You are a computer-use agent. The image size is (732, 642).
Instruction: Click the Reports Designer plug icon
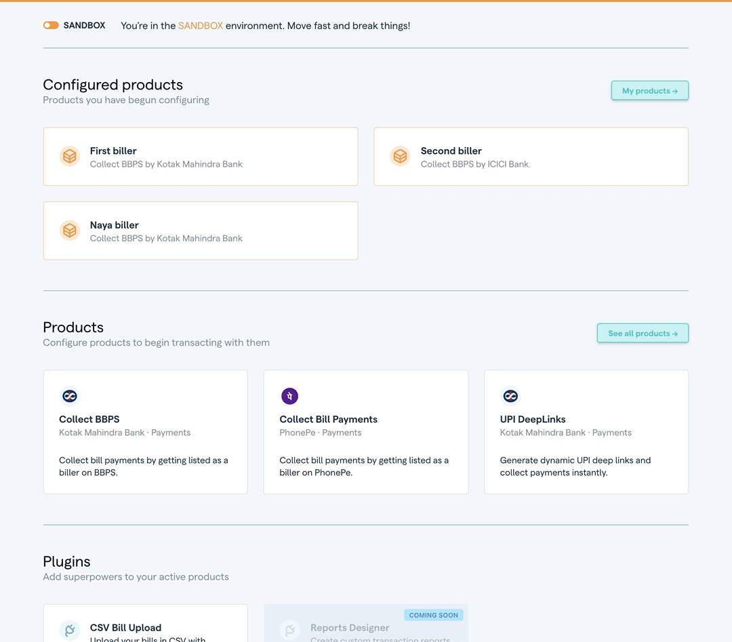point(290,630)
